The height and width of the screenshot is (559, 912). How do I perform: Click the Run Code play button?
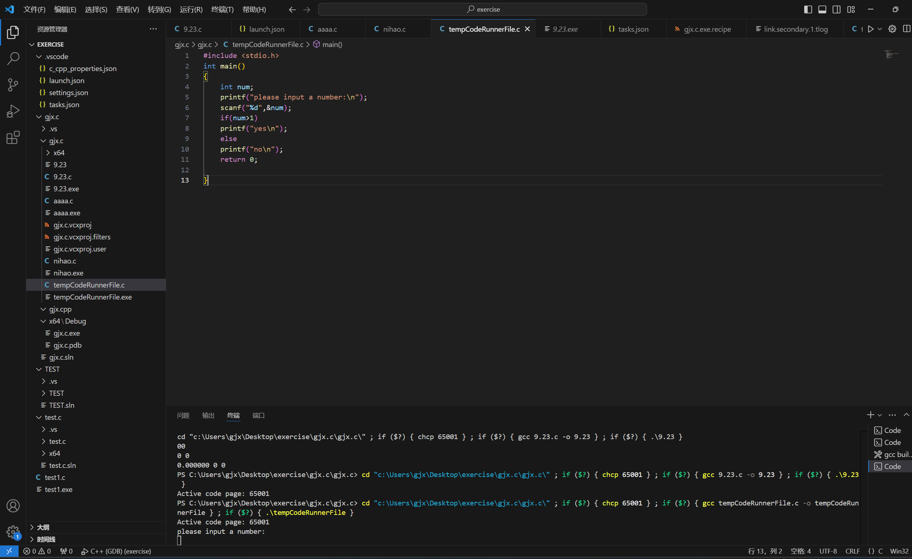pos(870,29)
